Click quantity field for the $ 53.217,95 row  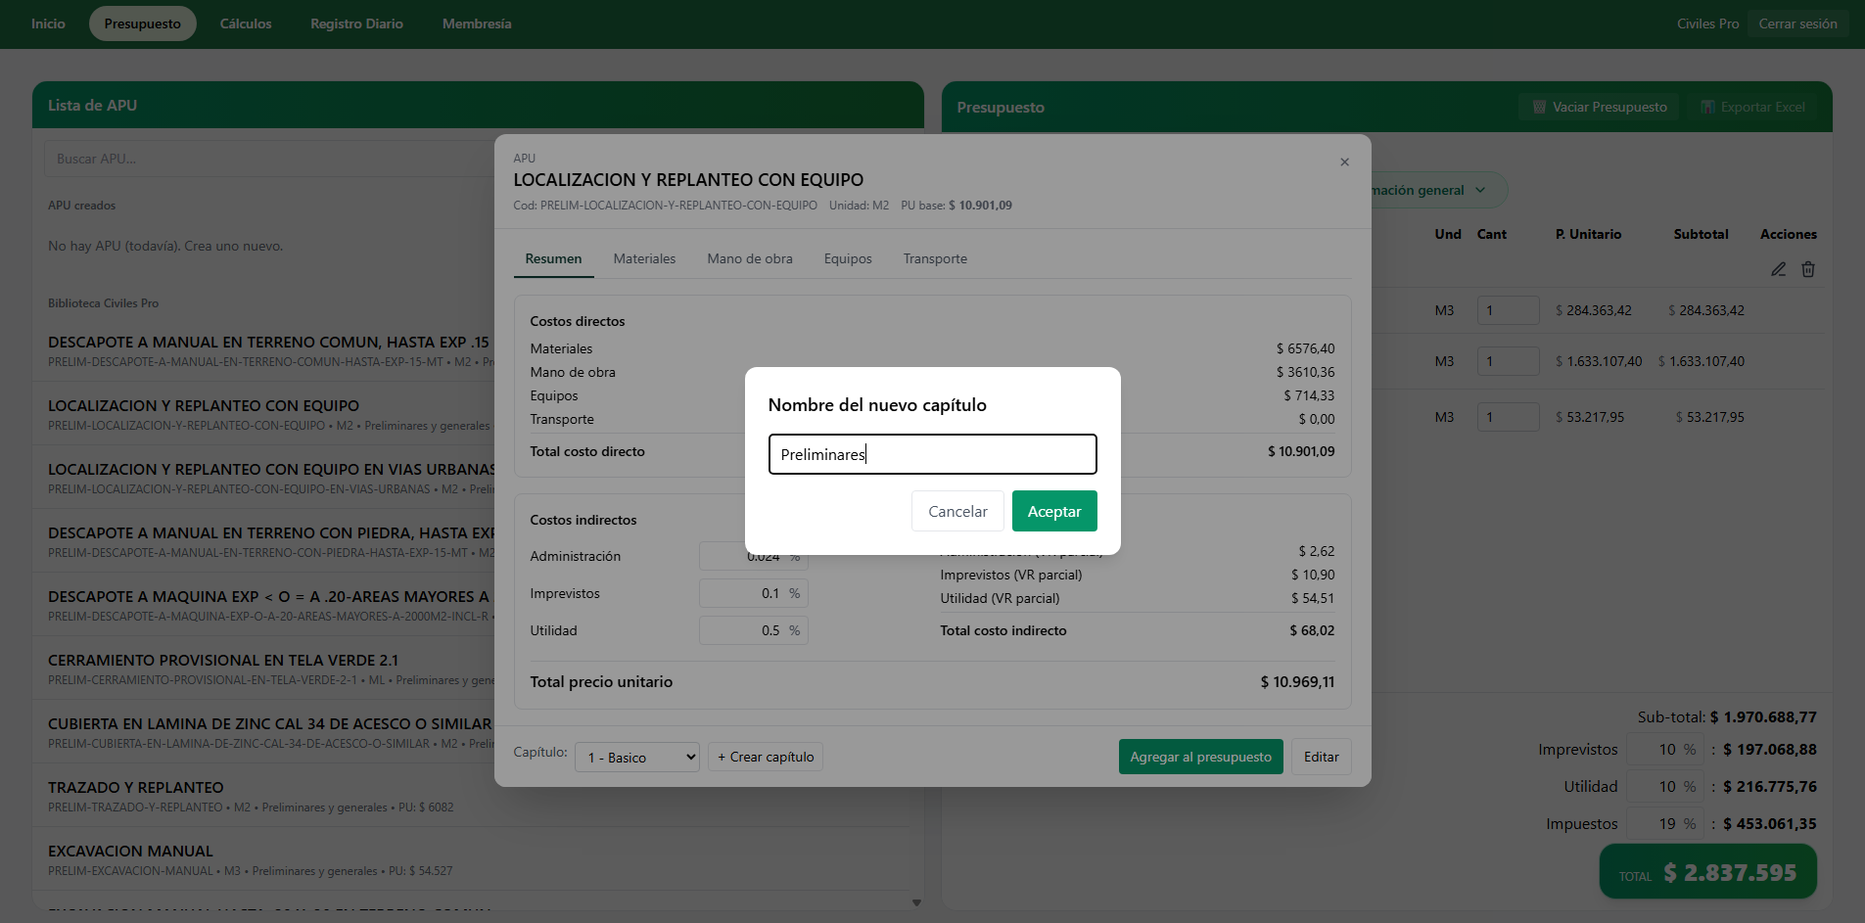pos(1508,417)
